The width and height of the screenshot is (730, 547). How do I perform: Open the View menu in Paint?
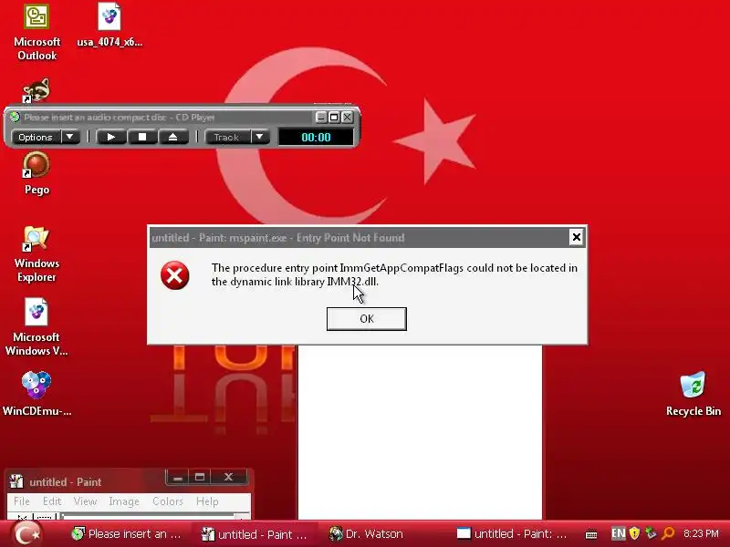tap(85, 501)
